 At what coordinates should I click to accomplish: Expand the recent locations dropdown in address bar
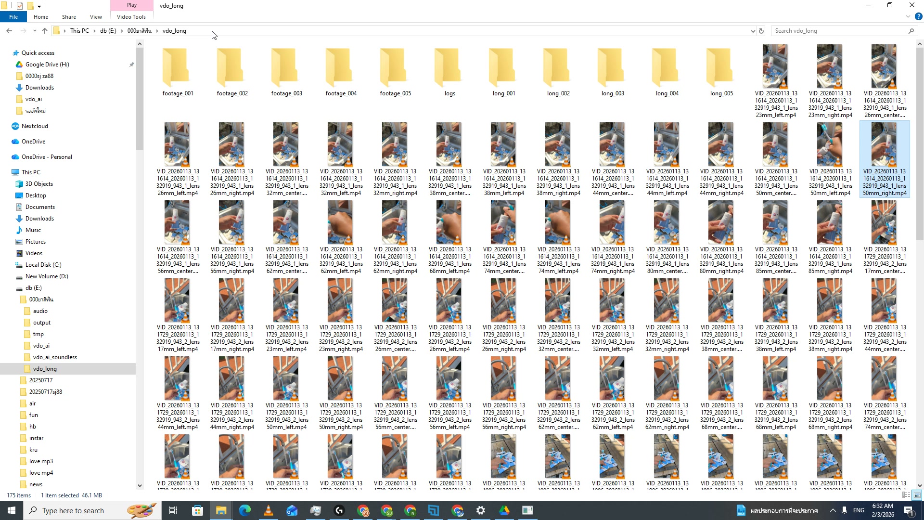(x=753, y=30)
